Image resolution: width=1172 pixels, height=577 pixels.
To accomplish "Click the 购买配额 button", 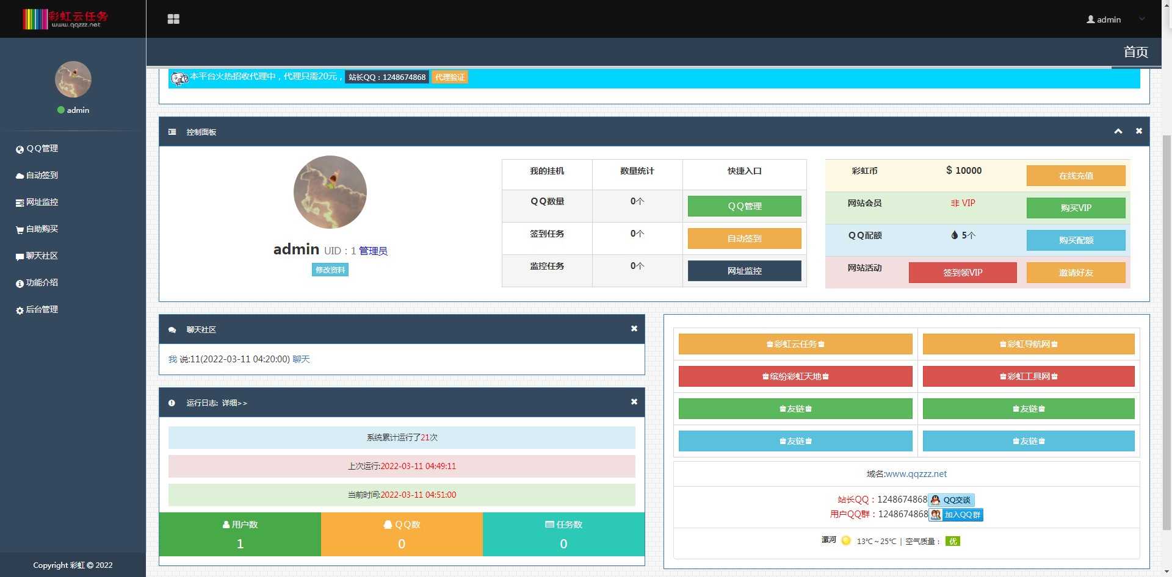I will coord(1076,240).
